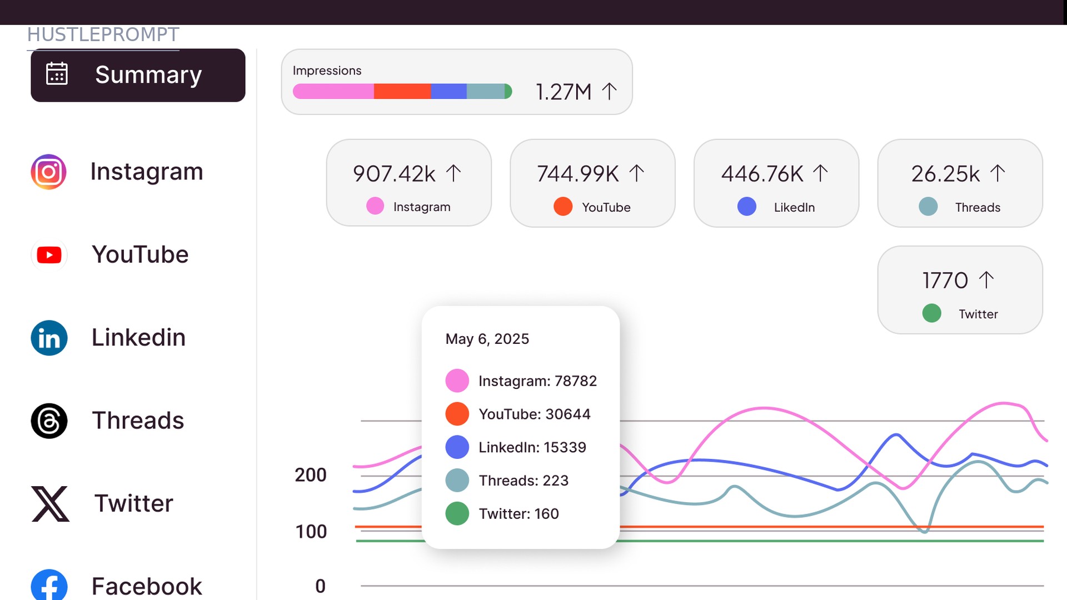Click the Impressions label text
Screen dimensions: 1067x600
tap(327, 71)
